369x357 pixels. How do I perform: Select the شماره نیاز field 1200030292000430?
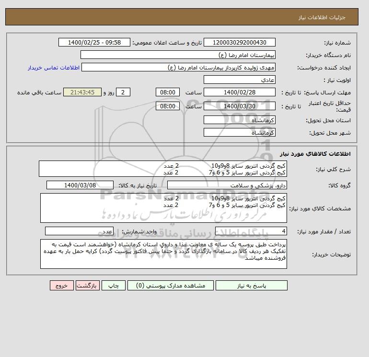coord(239,42)
